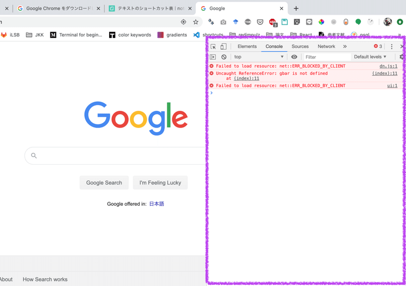Open the ui:1 source link

coord(392,85)
